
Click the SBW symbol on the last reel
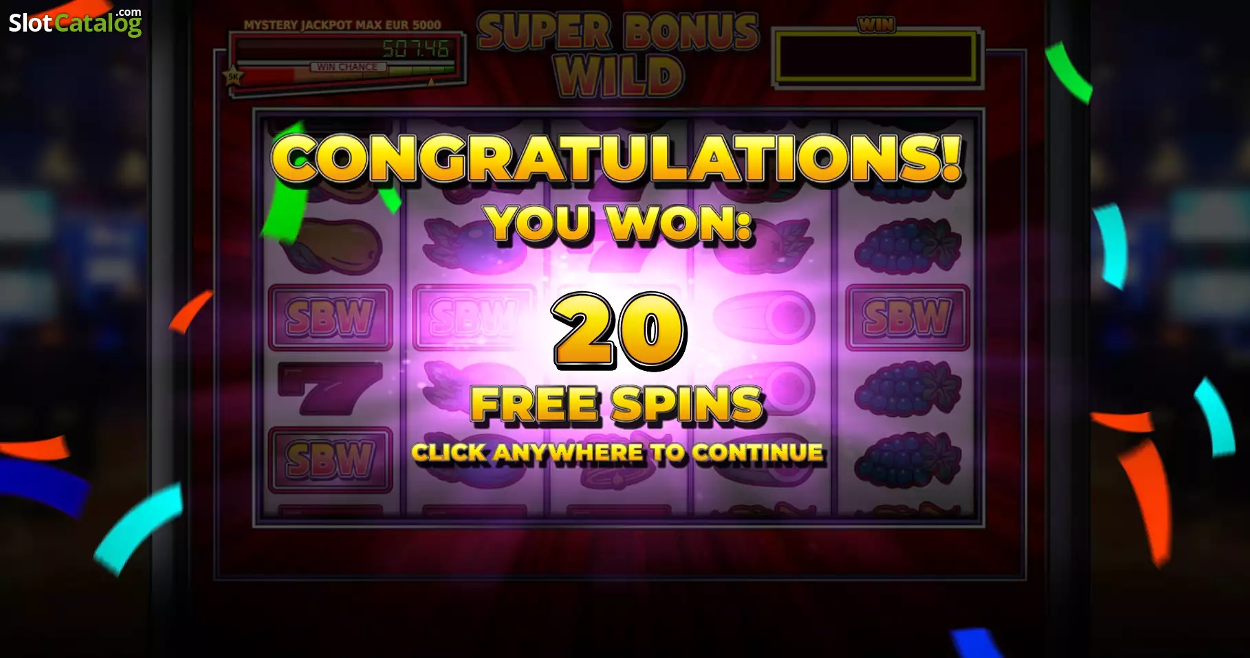907,318
